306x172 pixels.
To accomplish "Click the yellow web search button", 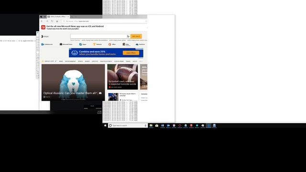I will click(136, 36).
